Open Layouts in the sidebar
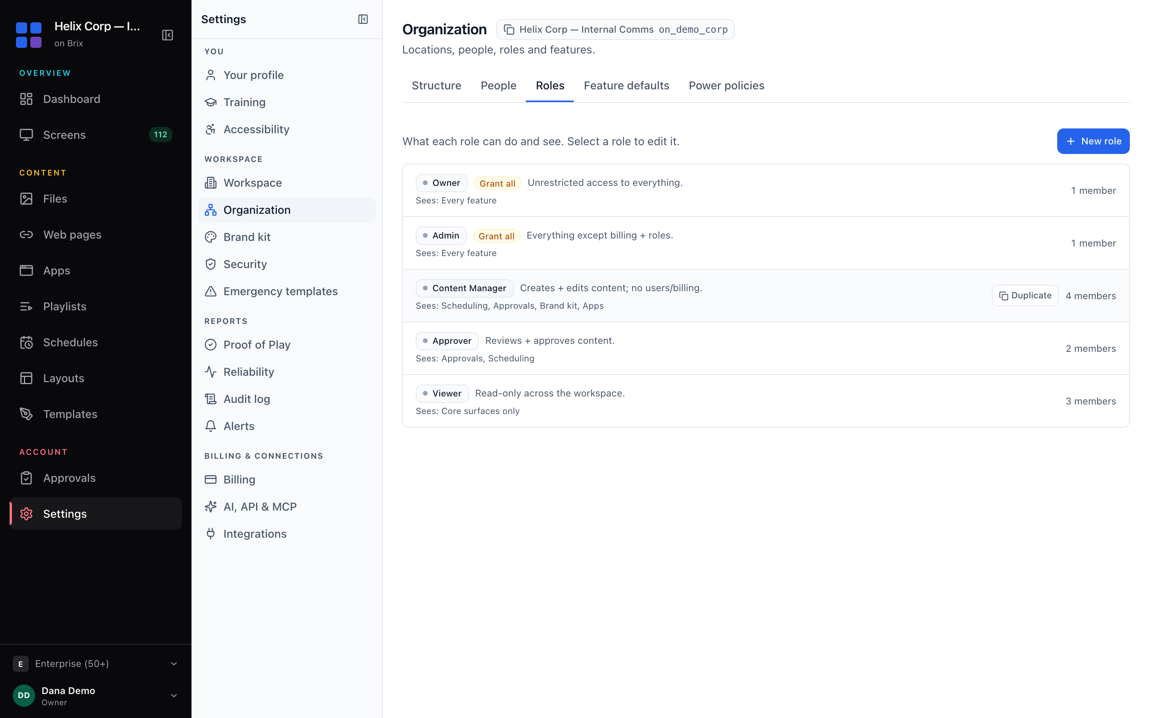Screen dimensions: 1149x718 tap(95, 378)
